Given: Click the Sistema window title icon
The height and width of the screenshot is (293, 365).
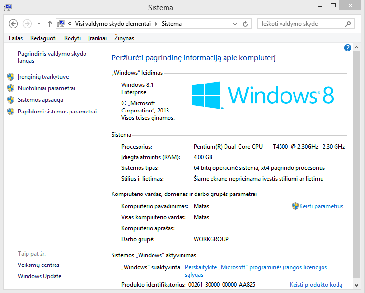Looking at the screenshot, I should click(x=8, y=7).
